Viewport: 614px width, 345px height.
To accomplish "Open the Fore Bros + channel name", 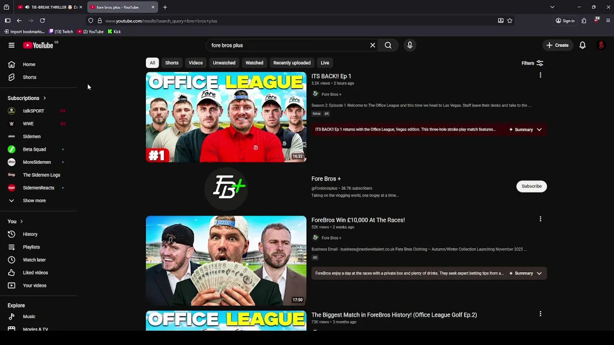I will coord(326,179).
